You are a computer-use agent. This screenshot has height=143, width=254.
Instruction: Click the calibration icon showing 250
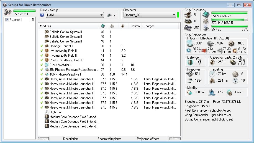pos(188,27)
